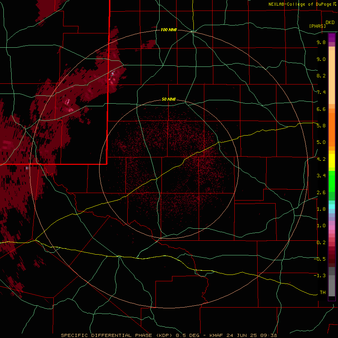Pick the yellow segment of the color bar
The image size is (338, 338).
click(332, 161)
